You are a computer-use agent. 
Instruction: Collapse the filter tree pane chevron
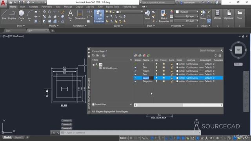point(131,60)
